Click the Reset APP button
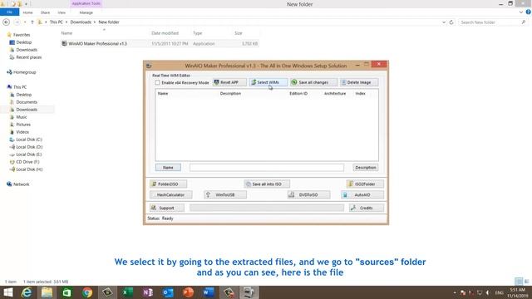 tap(229, 82)
